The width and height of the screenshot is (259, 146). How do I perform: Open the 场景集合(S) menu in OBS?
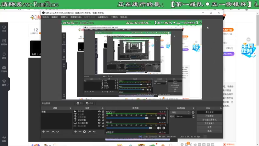coord(103,17)
